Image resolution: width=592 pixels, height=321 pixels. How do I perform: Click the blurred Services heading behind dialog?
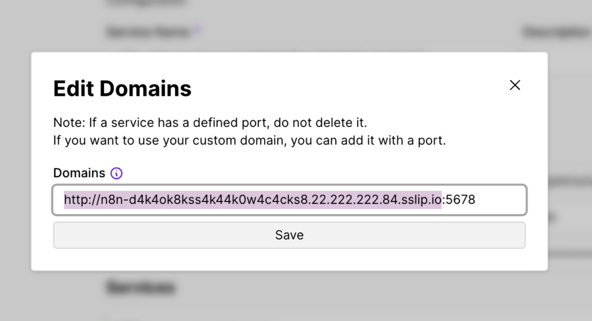pyautogui.click(x=141, y=286)
